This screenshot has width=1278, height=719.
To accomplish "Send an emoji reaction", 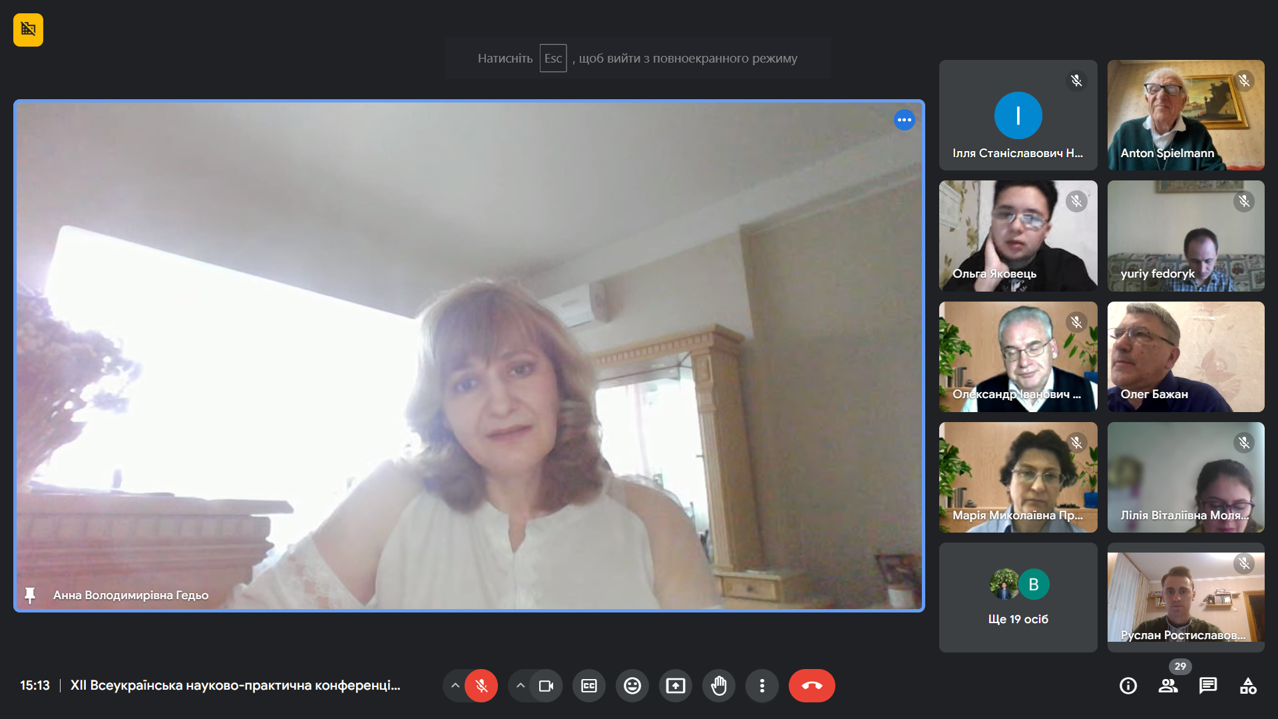I will (x=632, y=686).
